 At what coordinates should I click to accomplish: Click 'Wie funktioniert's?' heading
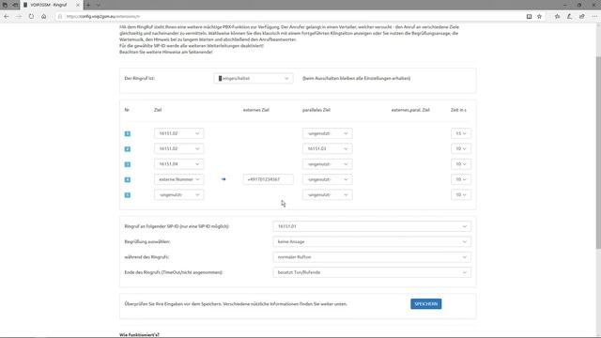pyautogui.click(x=139, y=335)
